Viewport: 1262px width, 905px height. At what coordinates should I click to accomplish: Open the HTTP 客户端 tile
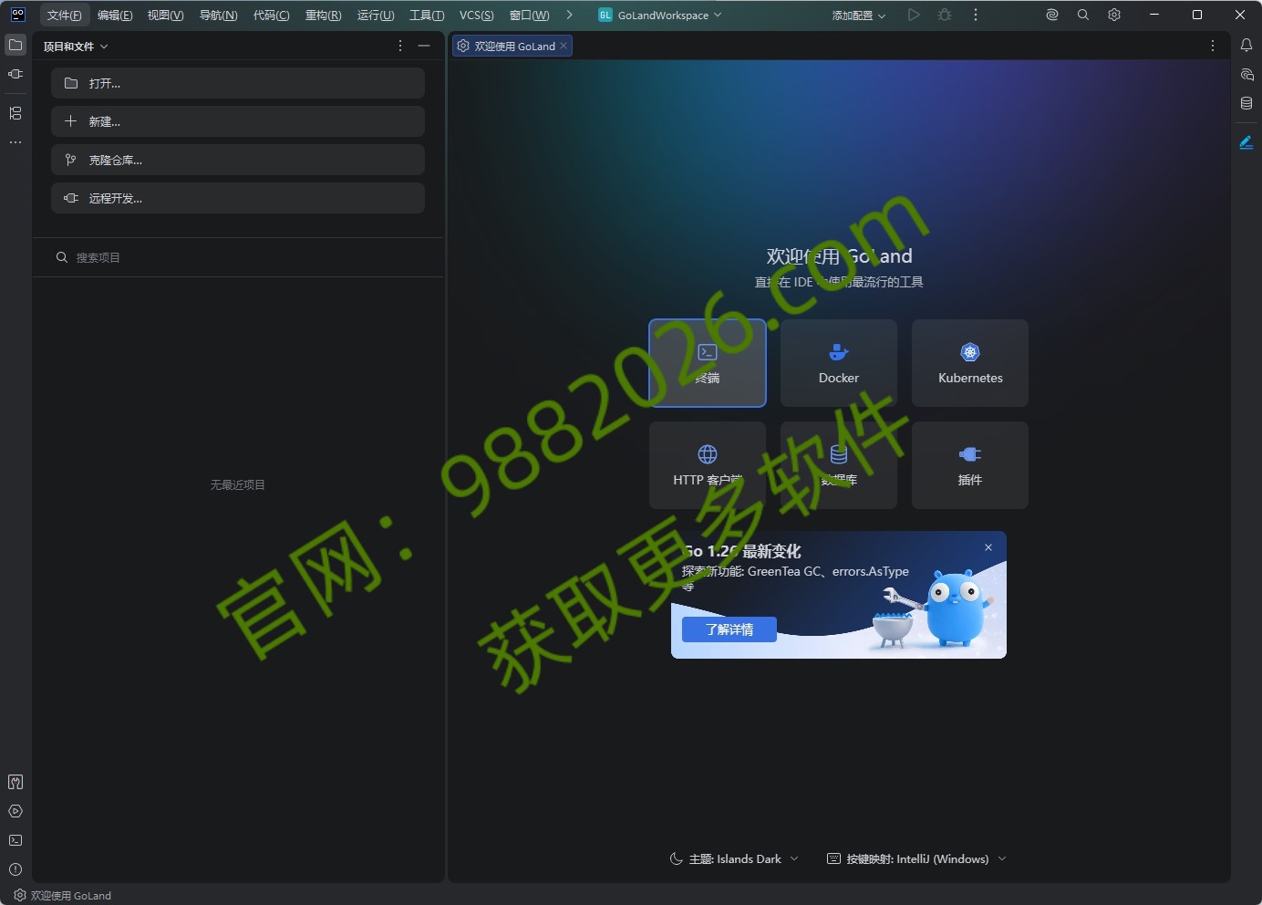click(x=708, y=465)
